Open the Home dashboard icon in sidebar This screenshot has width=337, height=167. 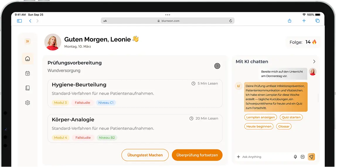tap(28, 59)
